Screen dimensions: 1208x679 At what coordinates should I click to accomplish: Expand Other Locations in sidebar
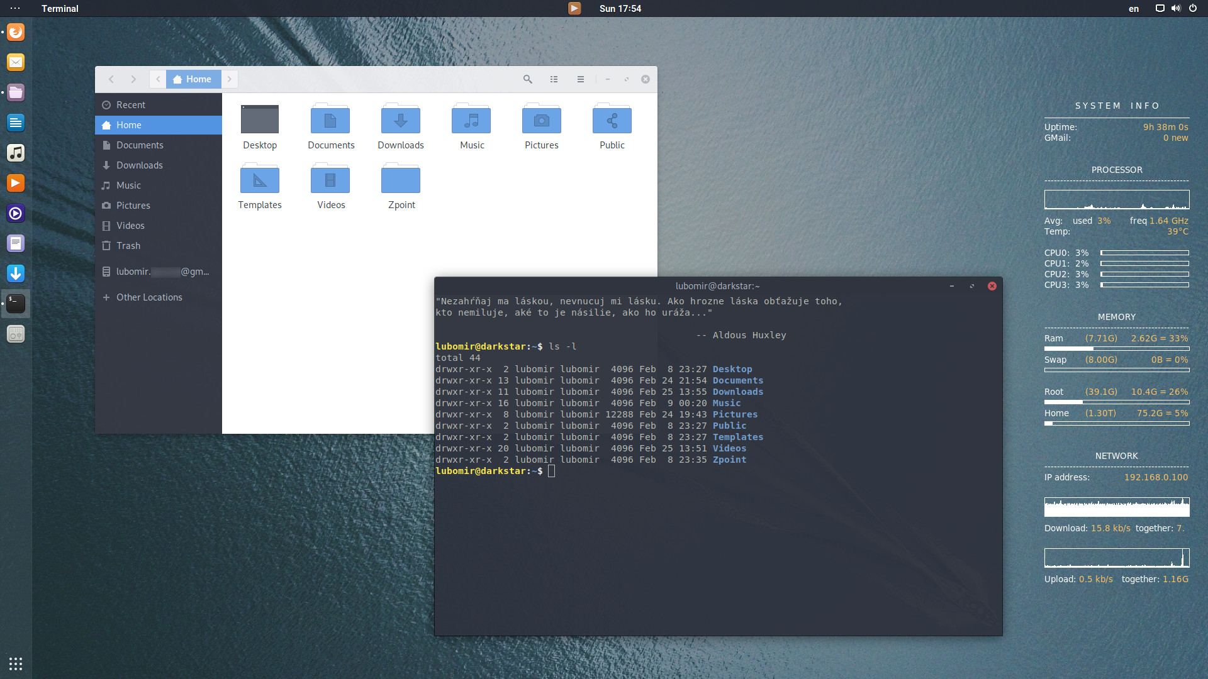coord(148,297)
